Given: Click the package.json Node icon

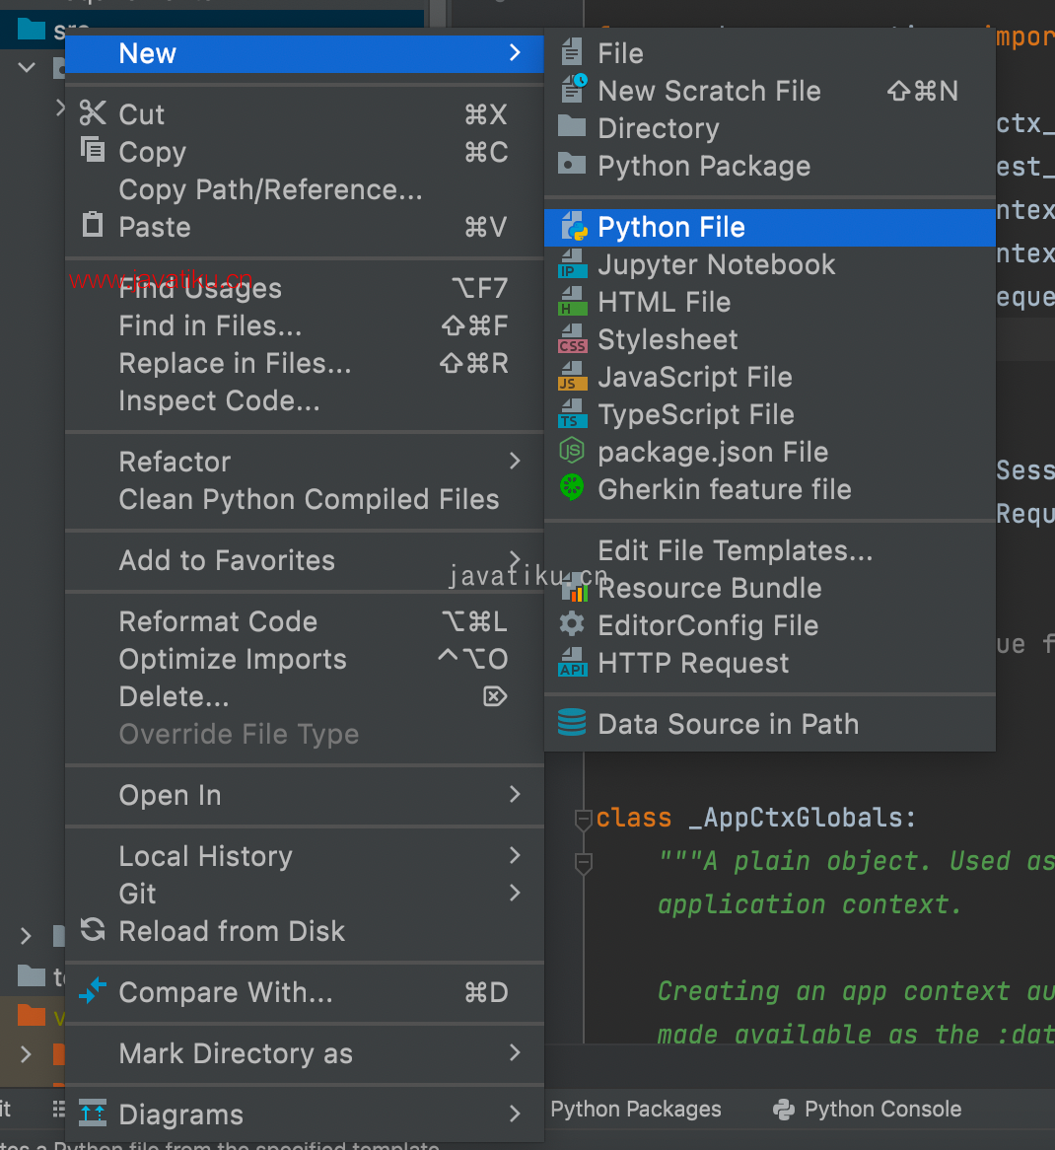Looking at the screenshot, I should tap(572, 451).
